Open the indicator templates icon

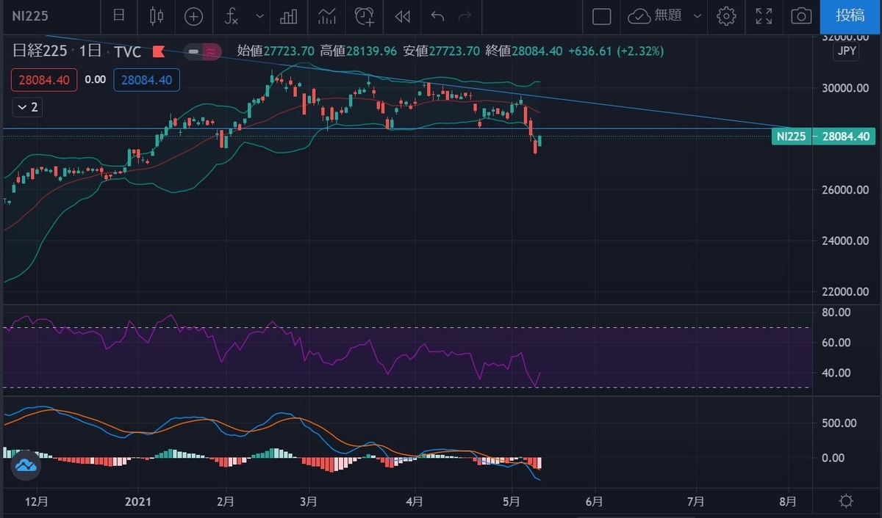point(326,16)
